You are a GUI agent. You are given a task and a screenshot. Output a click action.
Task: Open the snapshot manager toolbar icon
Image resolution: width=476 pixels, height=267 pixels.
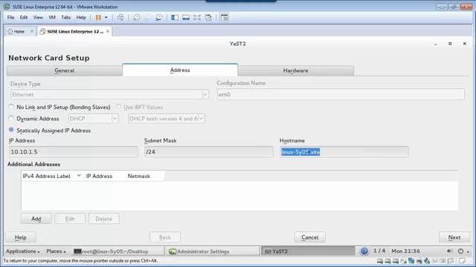click(x=158, y=18)
